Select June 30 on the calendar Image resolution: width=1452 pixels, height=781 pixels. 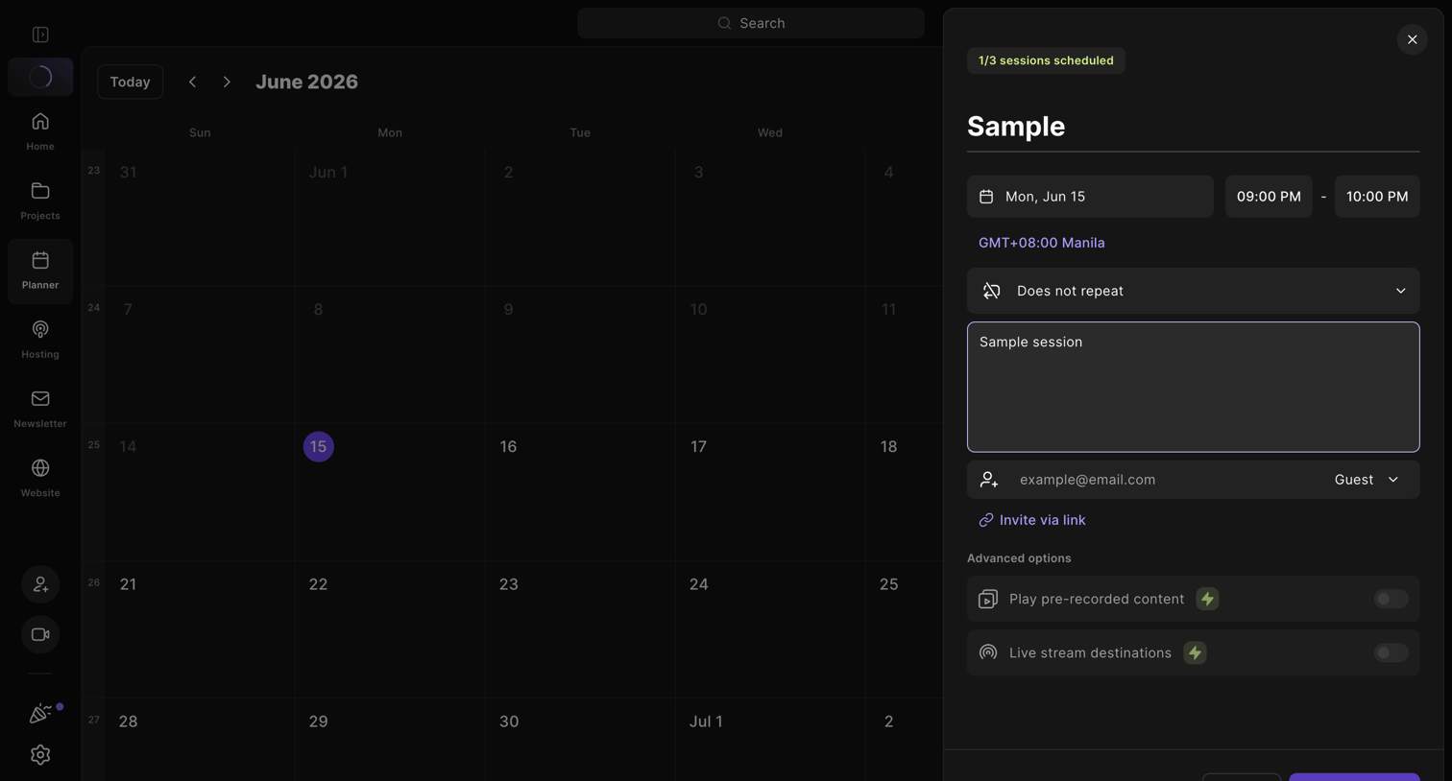[x=509, y=722]
